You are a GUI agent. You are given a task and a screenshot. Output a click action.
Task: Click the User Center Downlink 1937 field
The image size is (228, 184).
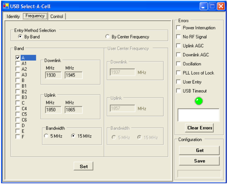coord(122,72)
